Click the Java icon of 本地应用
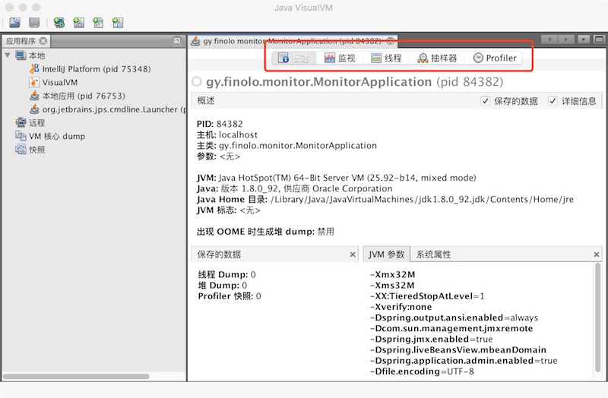Image resolution: width=608 pixels, height=398 pixels. click(34, 96)
